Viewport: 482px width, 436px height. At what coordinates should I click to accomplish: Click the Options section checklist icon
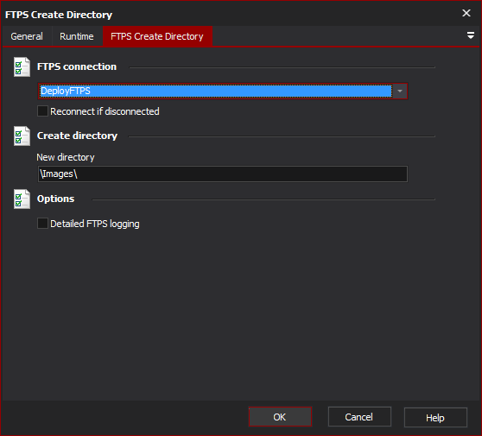[x=22, y=199]
